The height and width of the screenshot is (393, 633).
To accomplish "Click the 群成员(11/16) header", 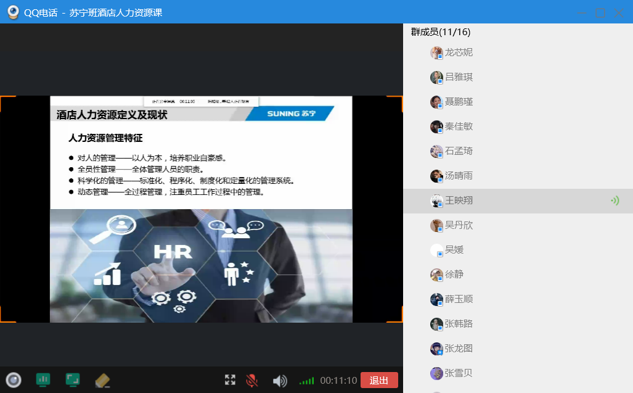I will click(x=441, y=32).
